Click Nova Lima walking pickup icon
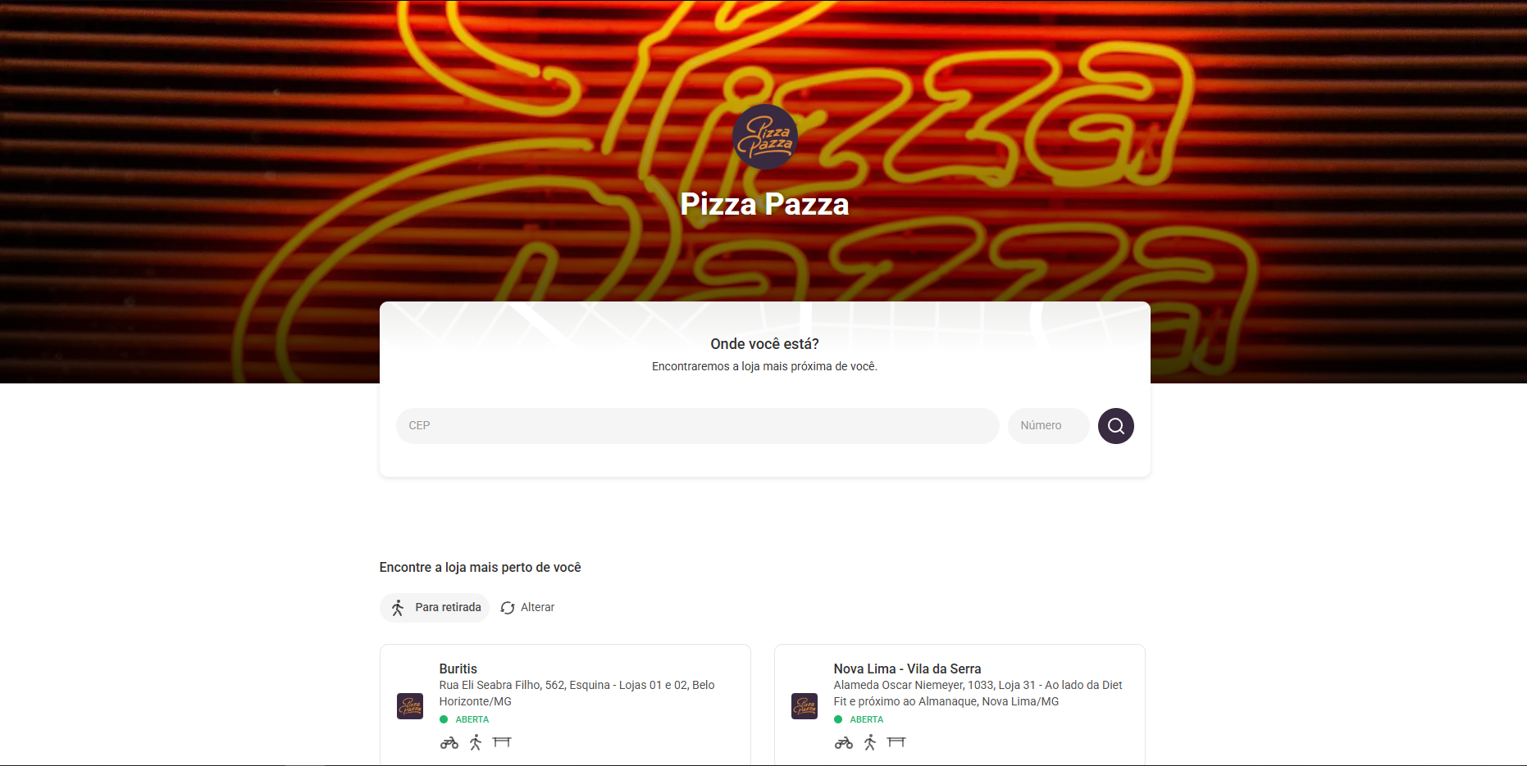This screenshot has width=1527, height=766. click(x=870, y=742)
